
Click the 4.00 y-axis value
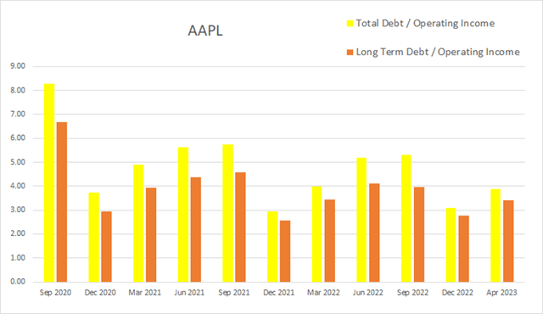tap(18, 186)
